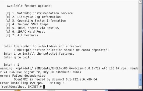Click the 'Enter i to install' instruction line
Screen dimensions: 143x91
pyautogui.click(x=39, y=54)
